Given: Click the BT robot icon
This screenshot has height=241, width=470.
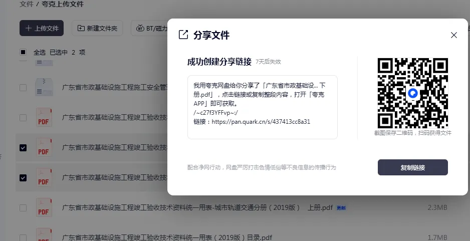Looking at the screenshot, I should click(x=140, y=28).
